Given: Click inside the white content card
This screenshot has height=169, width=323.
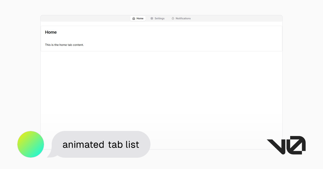Looking at the screenshot, I should pos(161,38).
